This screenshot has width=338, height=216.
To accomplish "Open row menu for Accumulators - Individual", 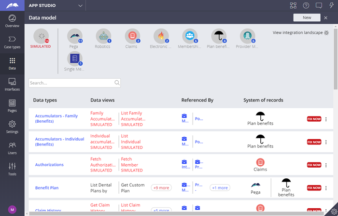I will (x=326, y=142).
